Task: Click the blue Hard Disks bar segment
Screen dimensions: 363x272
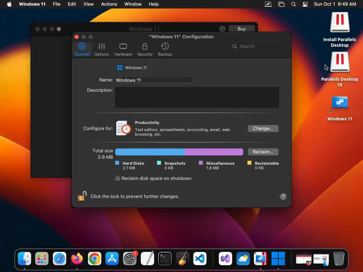Action: pyautogui.click(x=150, y=152)
